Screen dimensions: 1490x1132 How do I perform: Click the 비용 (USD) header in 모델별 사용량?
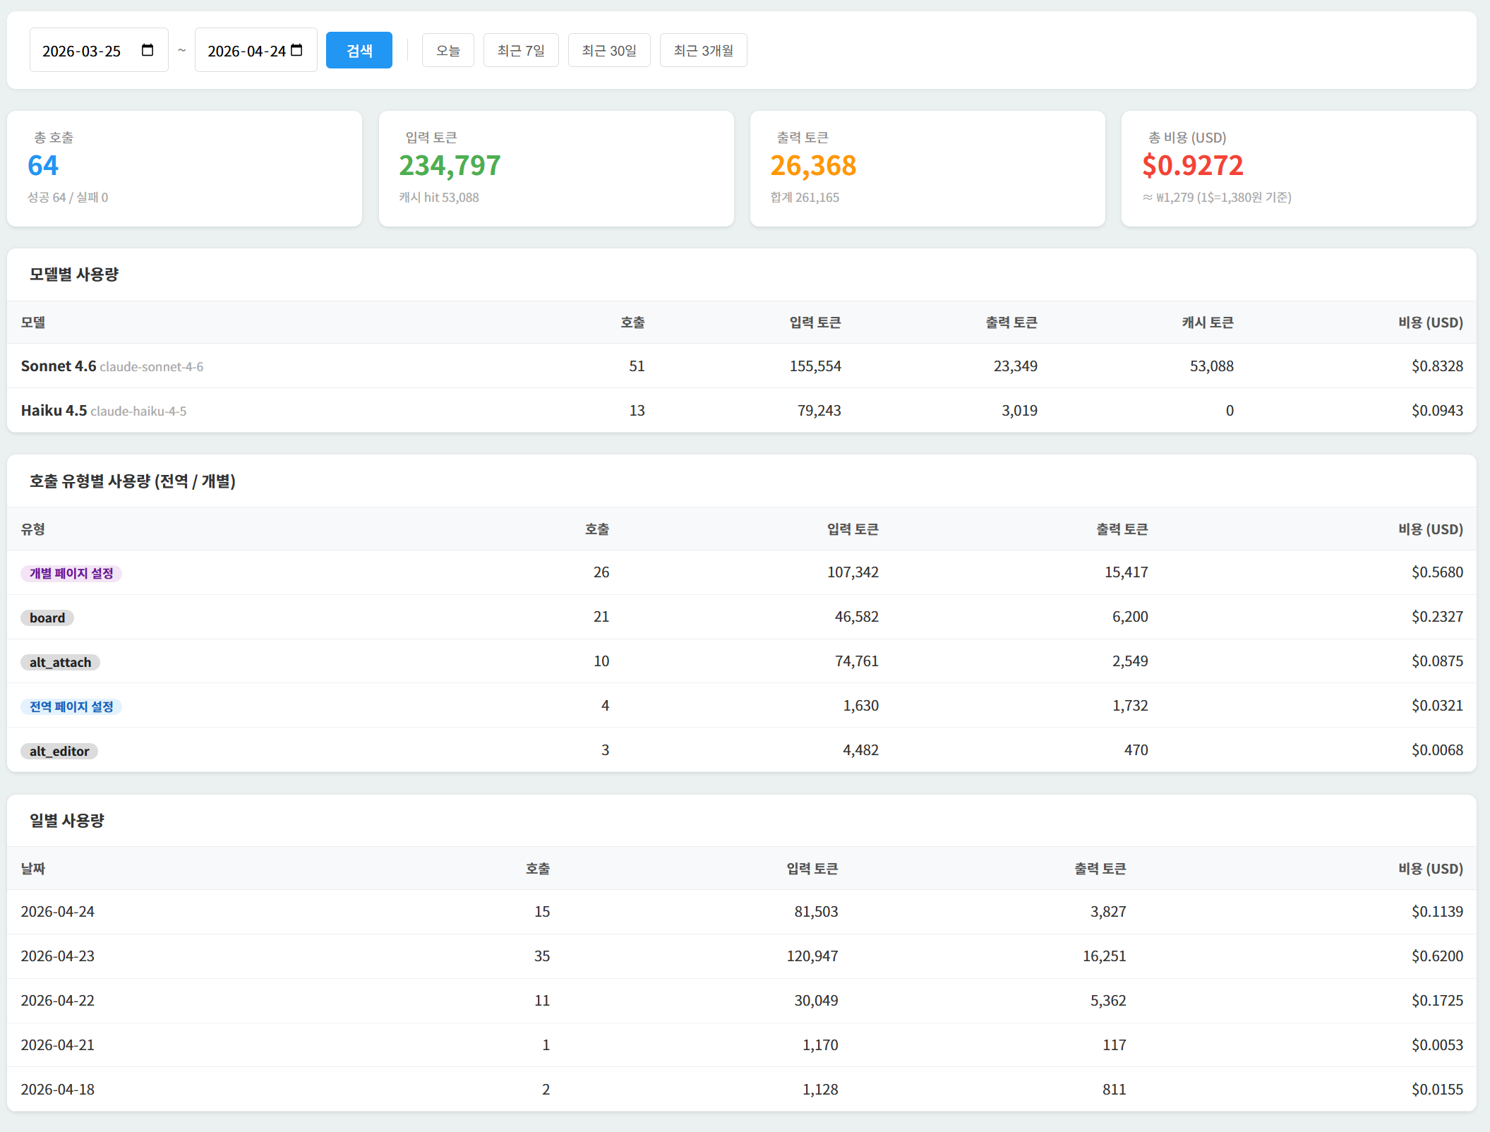pos(1430,323)
